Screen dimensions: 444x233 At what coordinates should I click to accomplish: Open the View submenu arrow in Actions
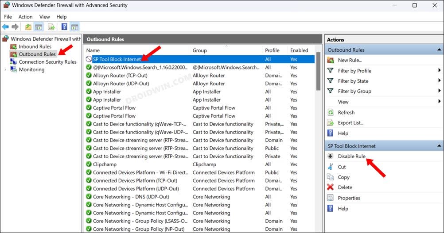tap(439, 101)
